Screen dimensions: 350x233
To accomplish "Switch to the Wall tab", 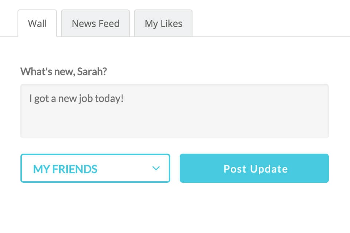I will point(37,24).
